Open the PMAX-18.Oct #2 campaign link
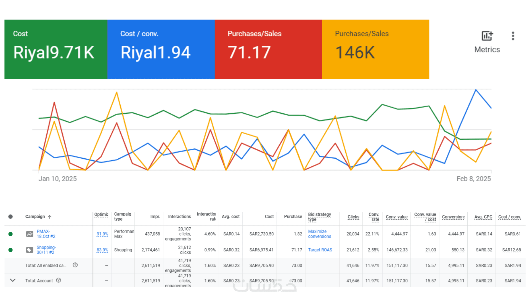Viewport: 530px width, 298px height. tap(46, 234)
